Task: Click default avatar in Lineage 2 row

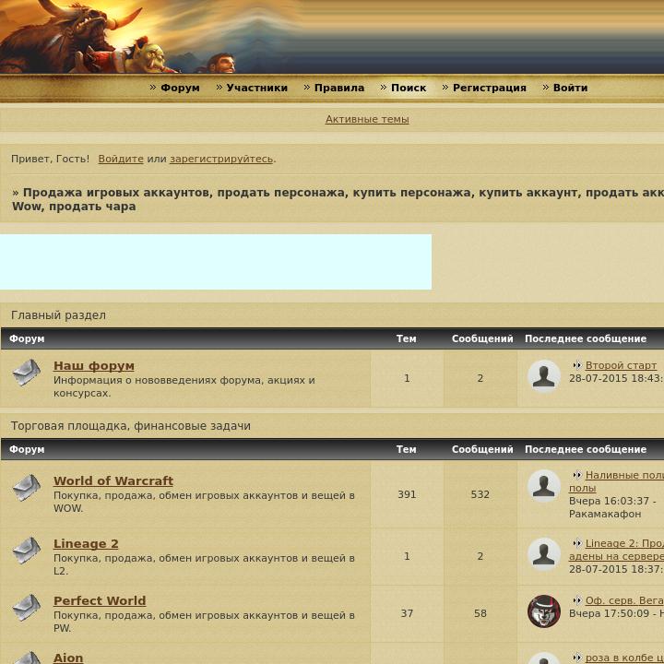Action: pyautogui.click(x=544, y=554)
